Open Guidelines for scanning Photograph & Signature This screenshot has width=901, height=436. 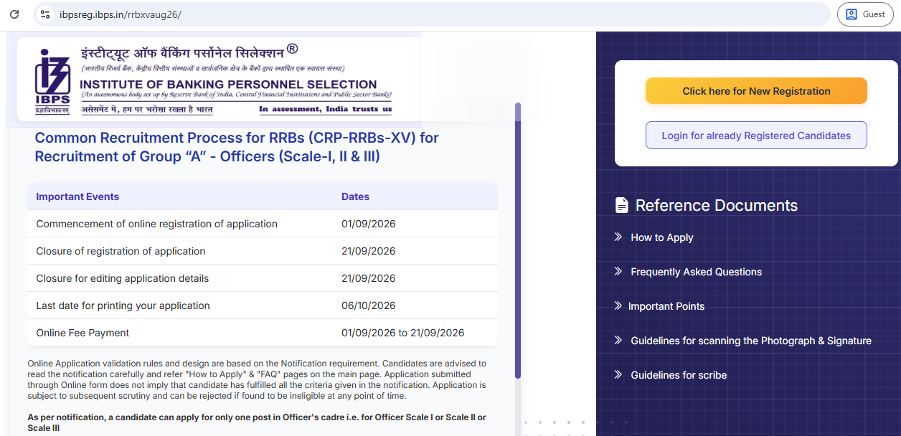coord(751,341)
